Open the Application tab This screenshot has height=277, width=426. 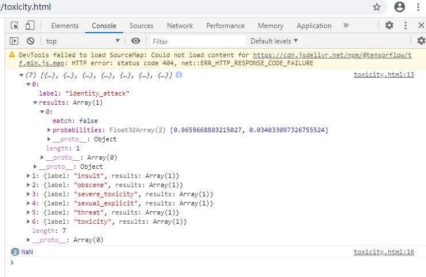coord(314,26)
